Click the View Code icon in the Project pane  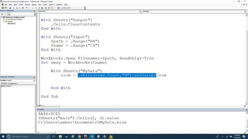(x=2, y=14)
